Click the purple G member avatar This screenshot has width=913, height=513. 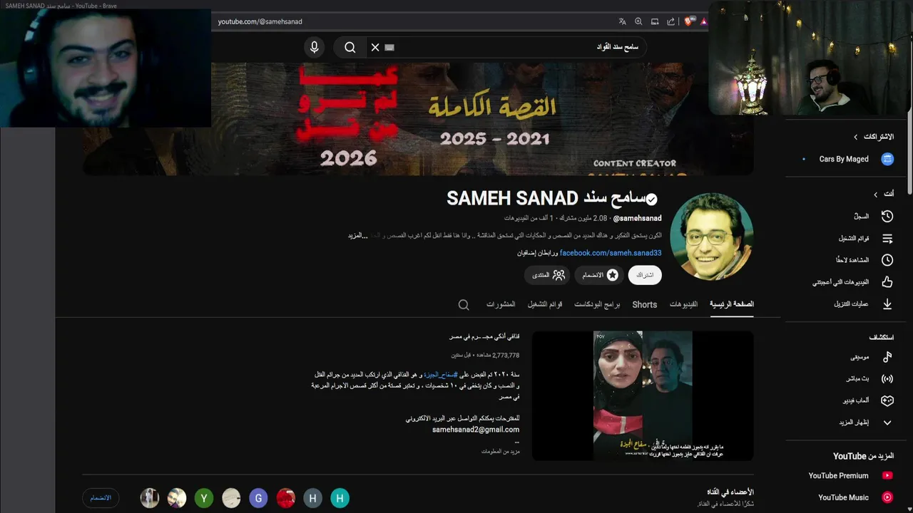pyautogui.click(x=258, y=498)
